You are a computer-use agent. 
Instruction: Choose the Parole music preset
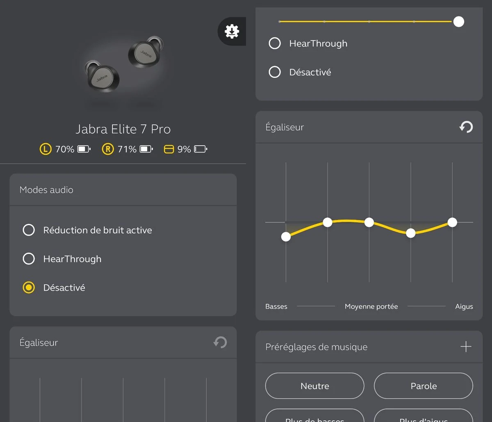[424, 386]
